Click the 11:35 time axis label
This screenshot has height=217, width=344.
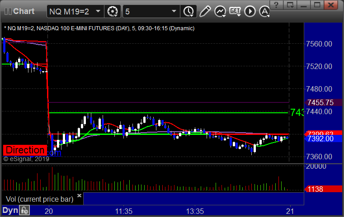point(123,211)
